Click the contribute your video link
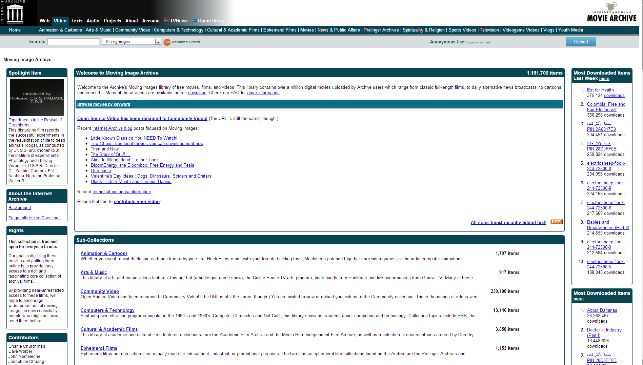643x365 pixels. pyautogui.click(x=137, y=201)
